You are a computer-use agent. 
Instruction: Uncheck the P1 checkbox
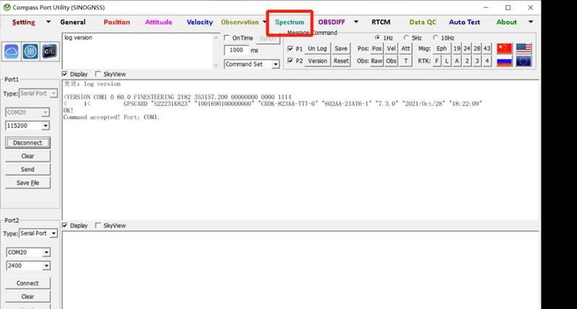click(290, 48)
